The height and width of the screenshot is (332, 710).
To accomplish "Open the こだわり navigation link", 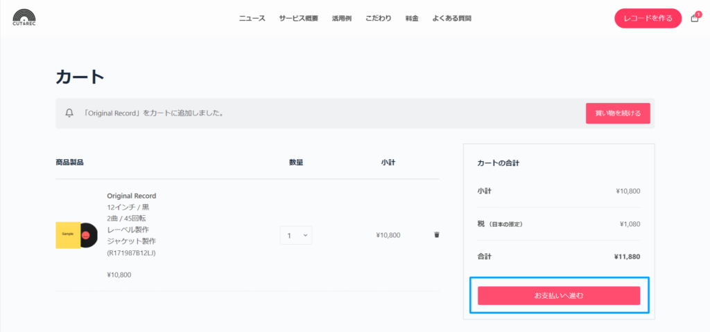I will point(379,18).
